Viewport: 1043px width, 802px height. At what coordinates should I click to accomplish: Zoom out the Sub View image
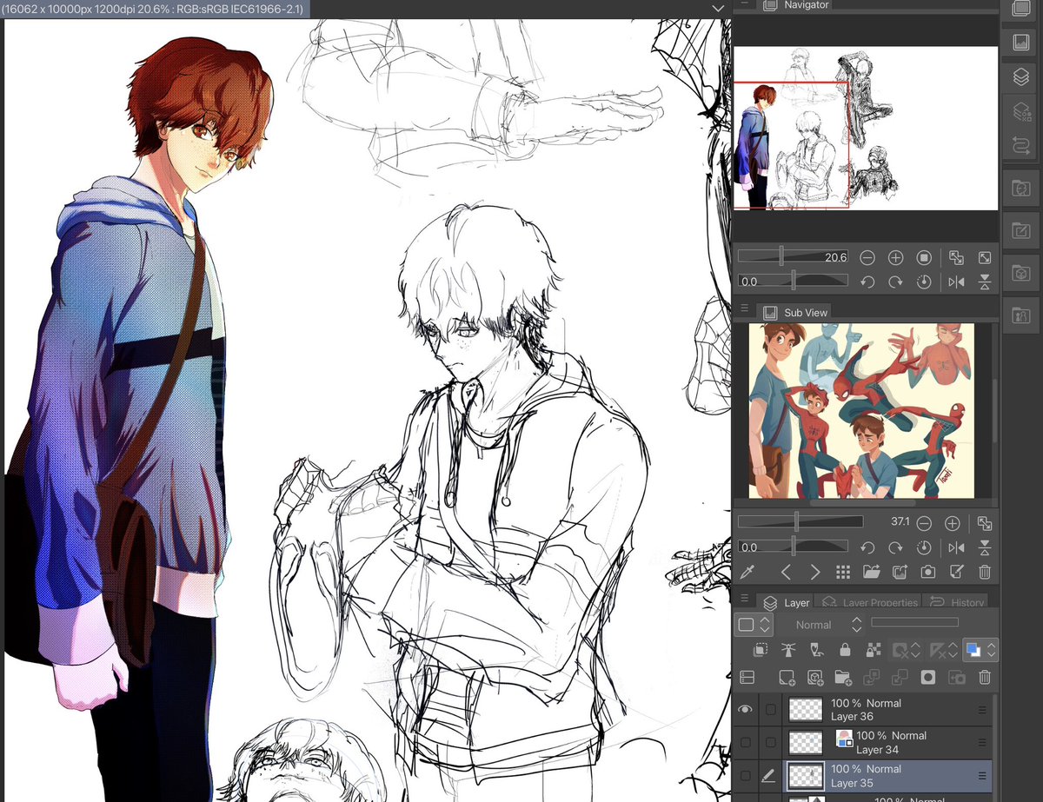(924, 524)
